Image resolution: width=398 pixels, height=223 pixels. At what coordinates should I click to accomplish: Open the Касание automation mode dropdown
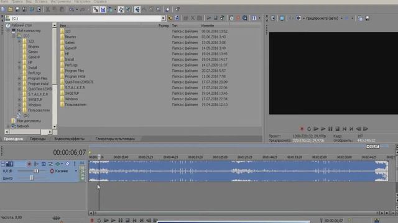click(x=76, y=171)
